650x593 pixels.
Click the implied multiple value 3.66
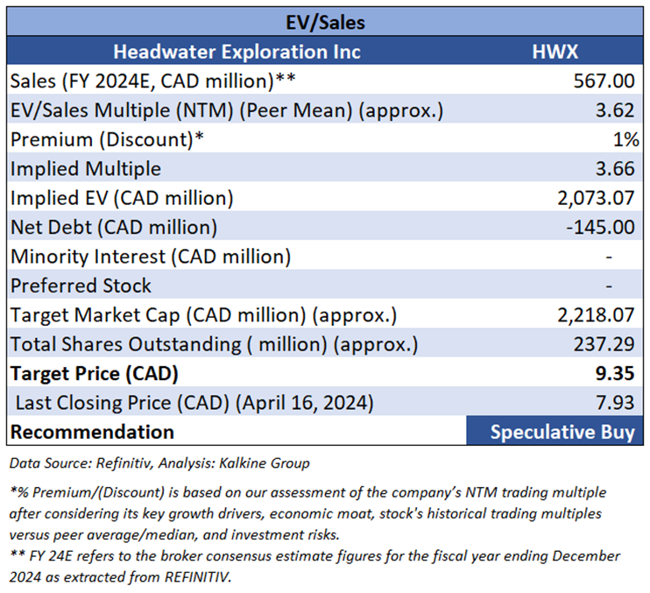coord(615,169)
